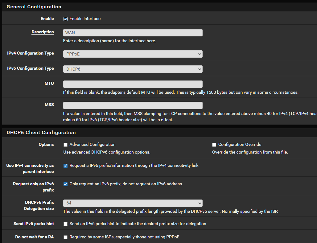Click the General Configuration section header
317x243 pixels.
[x=34, y=7]
